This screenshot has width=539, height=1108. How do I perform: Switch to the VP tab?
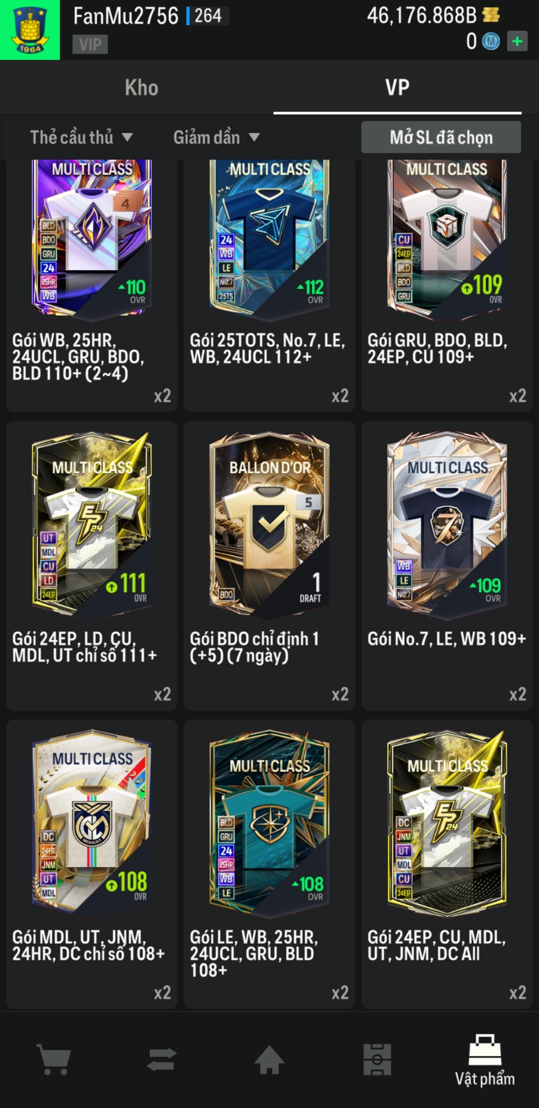coord(397,87)
